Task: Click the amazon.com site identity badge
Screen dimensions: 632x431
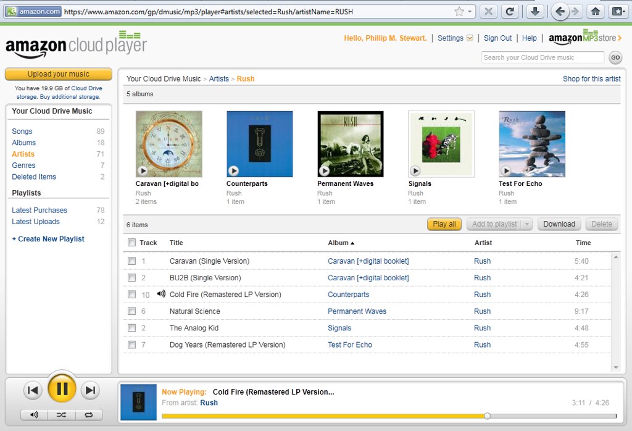Action: point(34,11)
